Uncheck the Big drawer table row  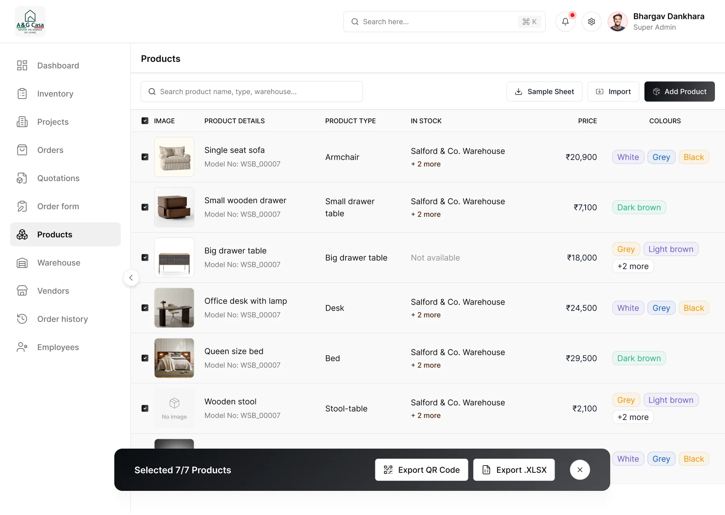145,257
